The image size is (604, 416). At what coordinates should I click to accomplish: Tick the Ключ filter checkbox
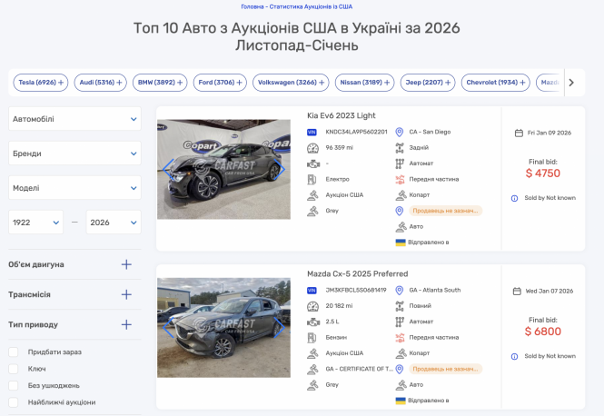(x=14, y=369)
